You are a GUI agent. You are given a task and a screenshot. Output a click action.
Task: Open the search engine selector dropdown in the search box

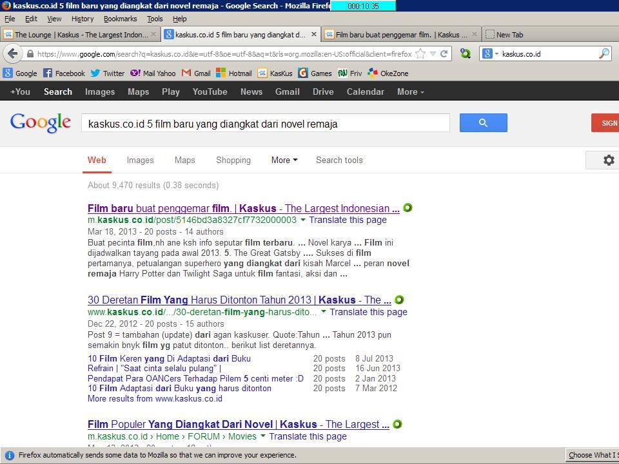pos(490,54)
